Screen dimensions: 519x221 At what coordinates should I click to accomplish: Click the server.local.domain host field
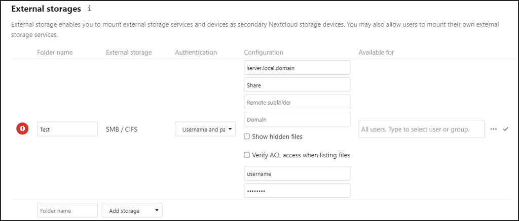click(297, 67)
